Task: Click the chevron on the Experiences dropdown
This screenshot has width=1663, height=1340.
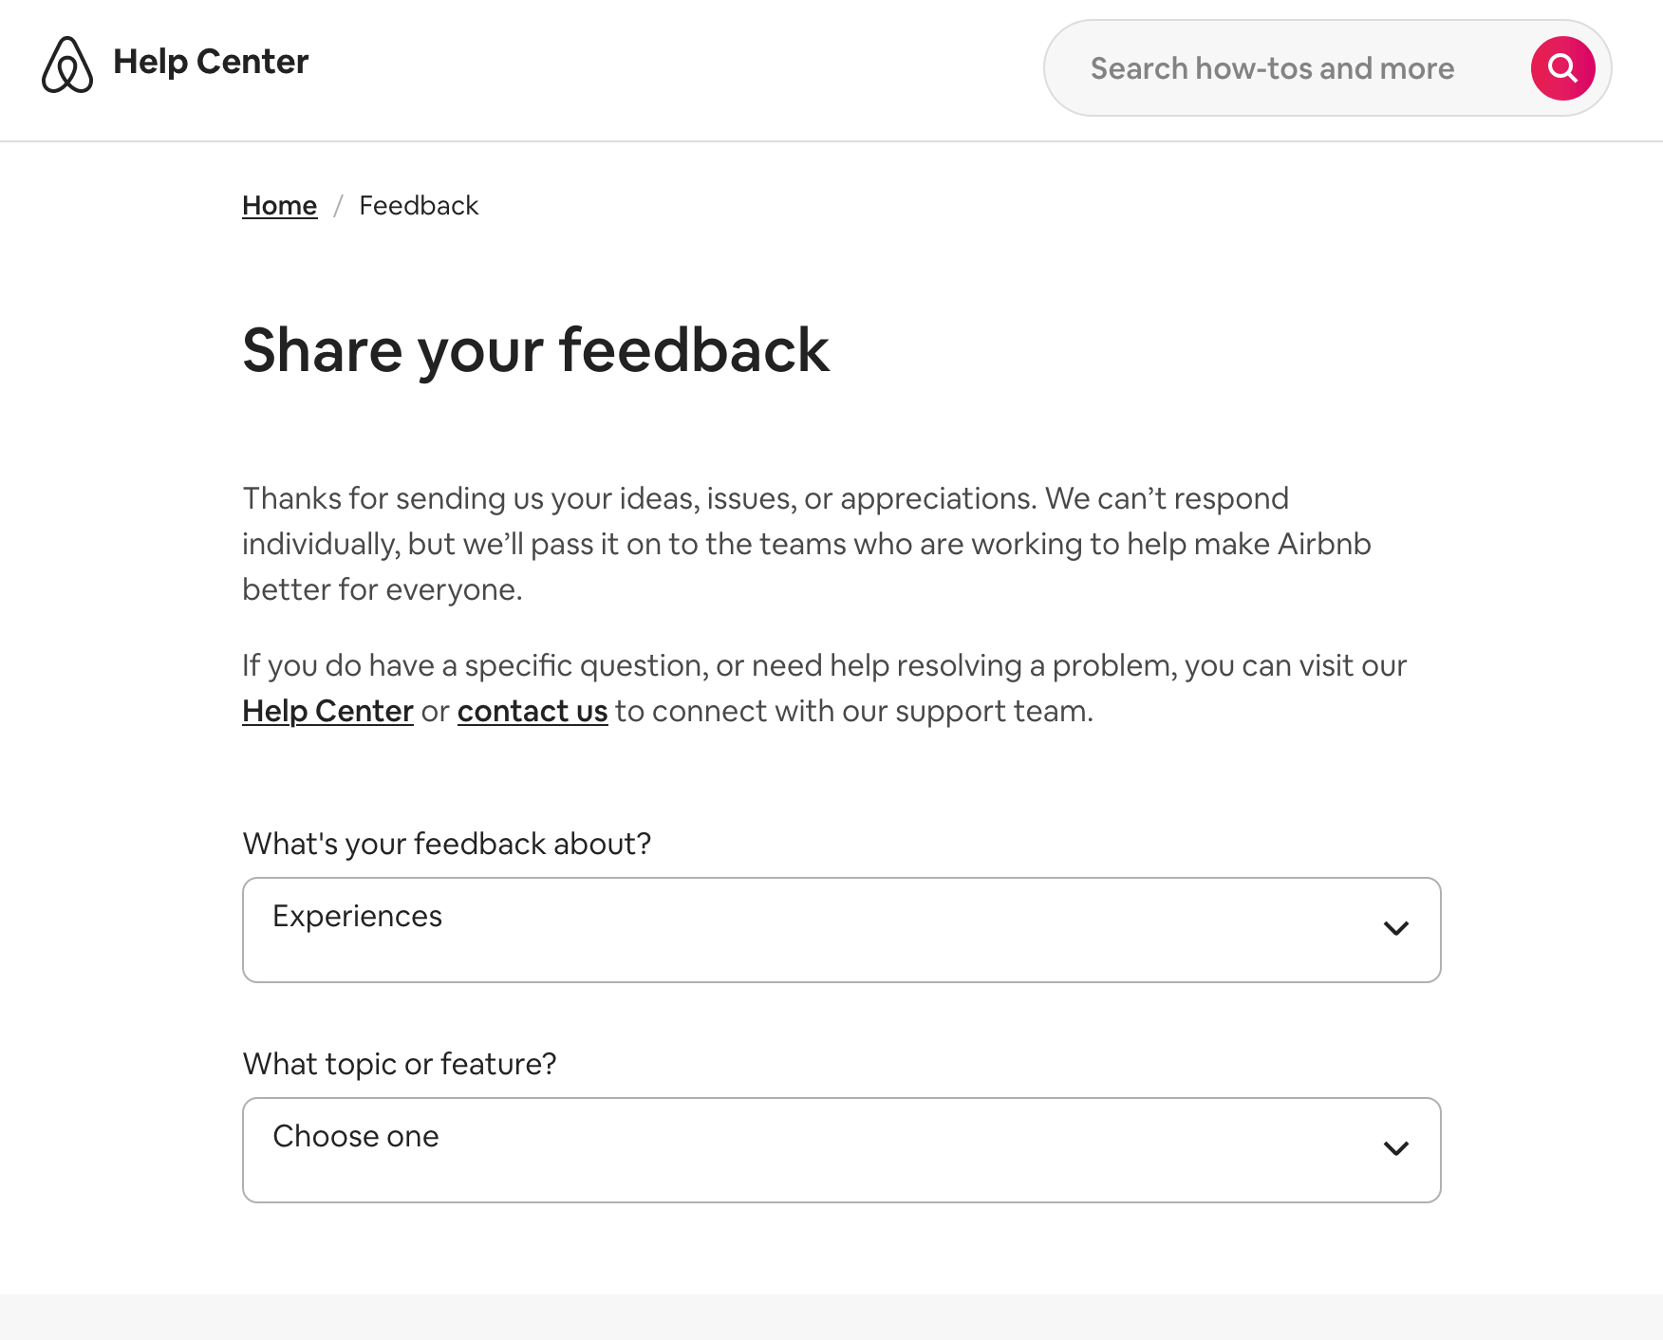Action: tap(1396, 929)
